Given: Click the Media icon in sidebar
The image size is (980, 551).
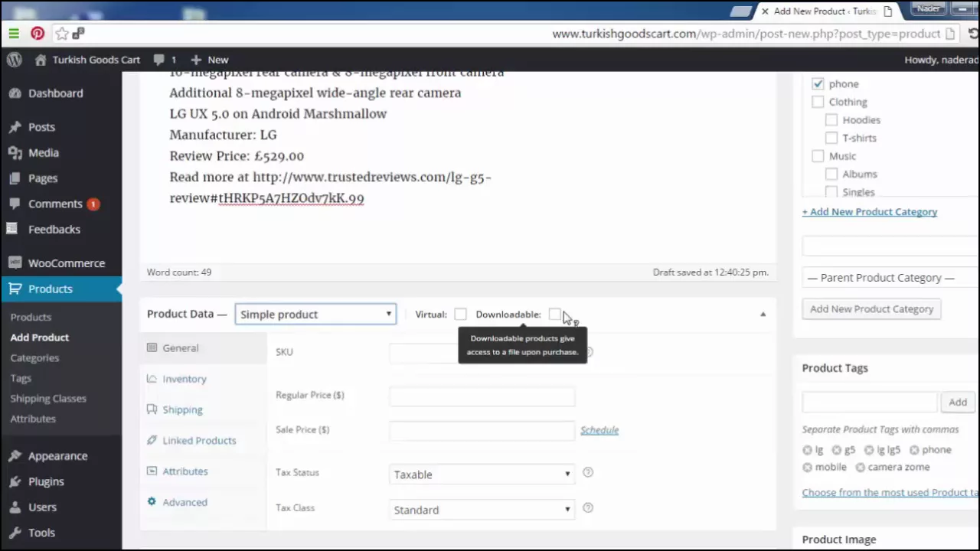Looking at the screenshot, I should coord(15,152).
